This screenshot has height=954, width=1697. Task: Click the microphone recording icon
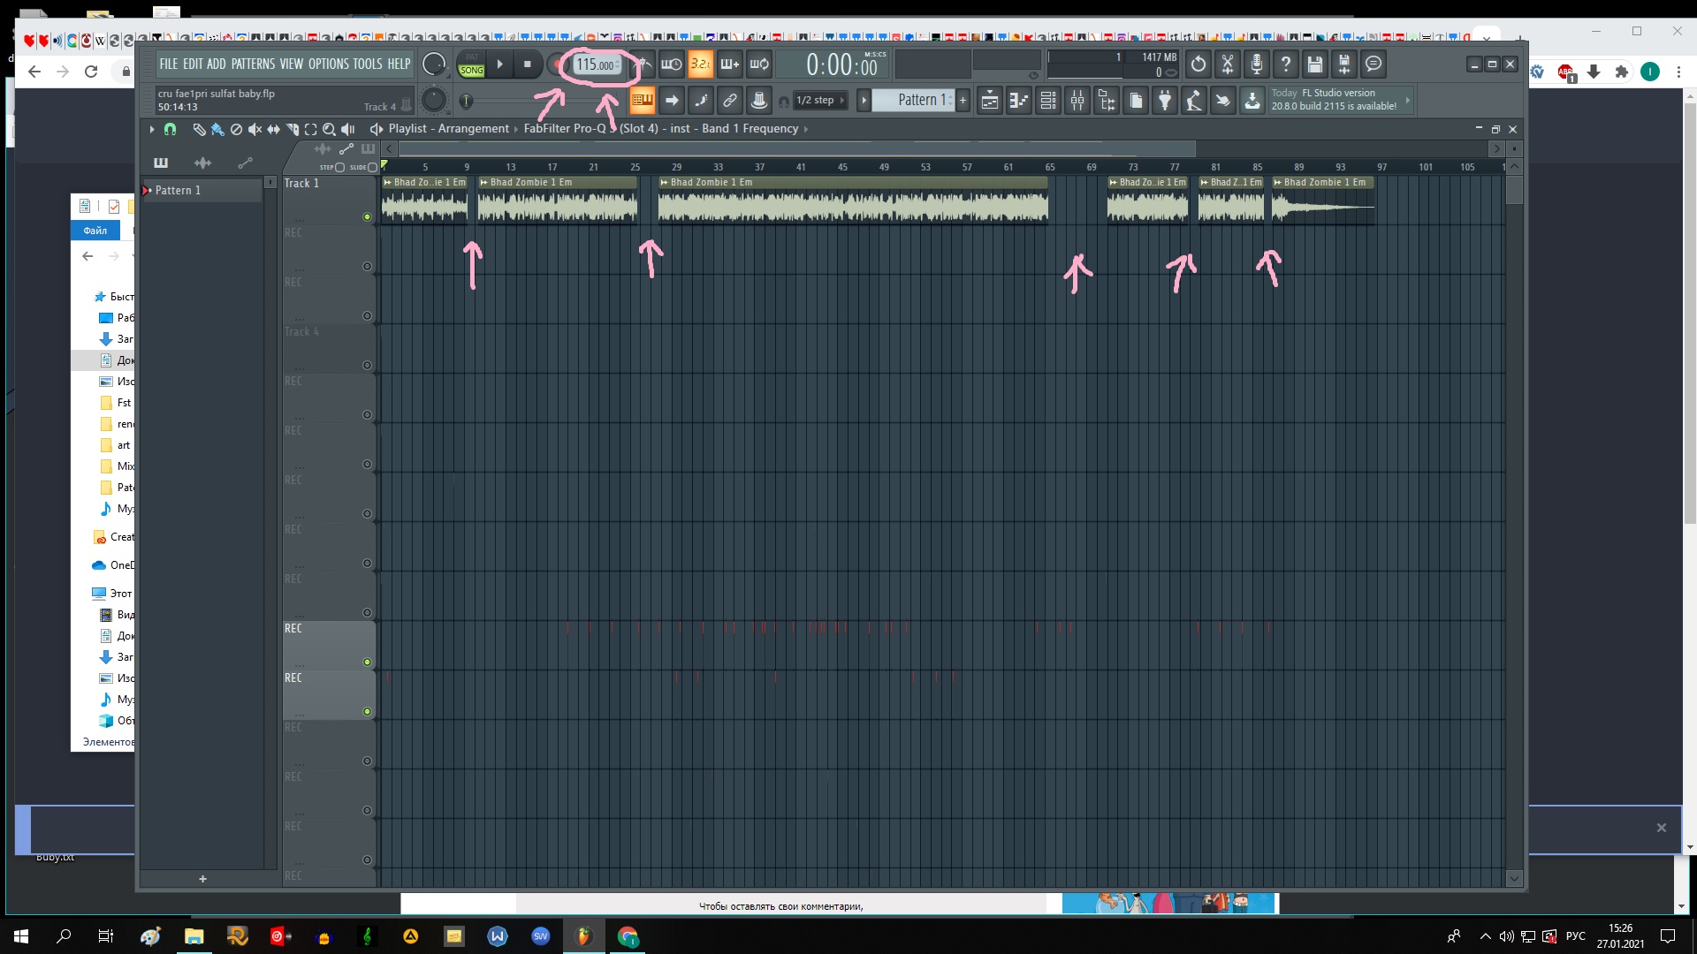(x=1257, y=64)
